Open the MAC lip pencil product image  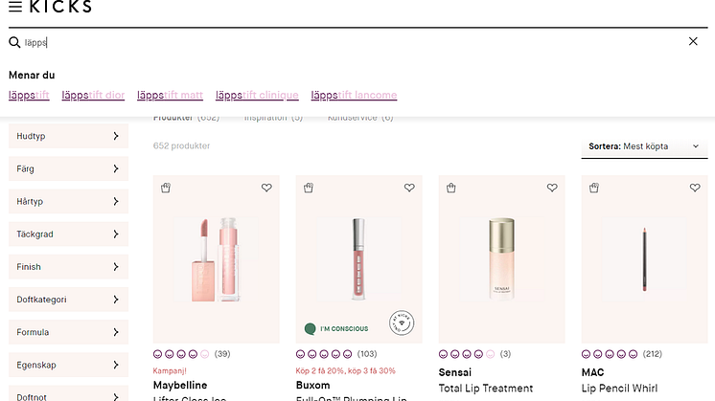644,259
